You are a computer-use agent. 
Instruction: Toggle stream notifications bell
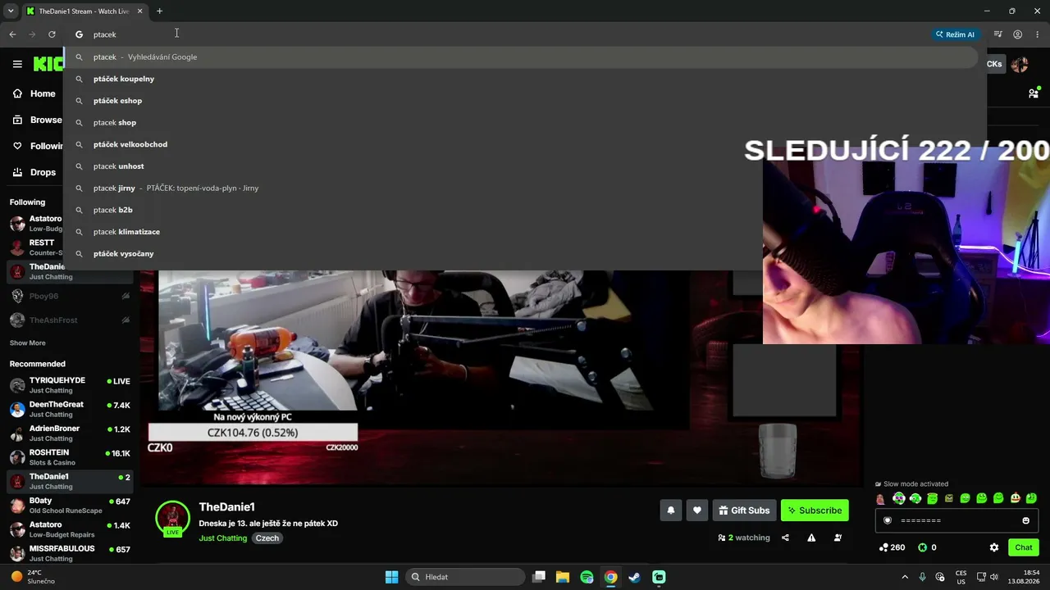[671, 511]
